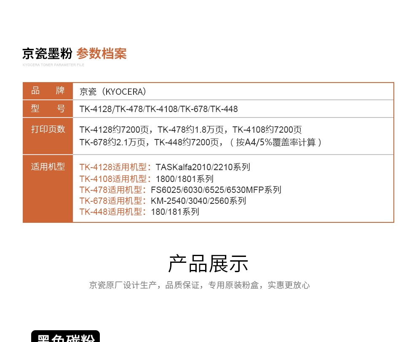Click the model list TK-4128/TK-478/TK-4108/TK-678/TK-448
This screenshot has width=417, height=342.
(x=158, y=109)
